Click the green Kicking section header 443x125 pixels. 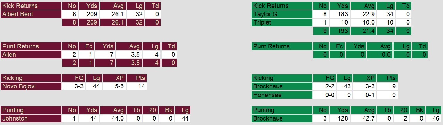click(x=282, y=78)
